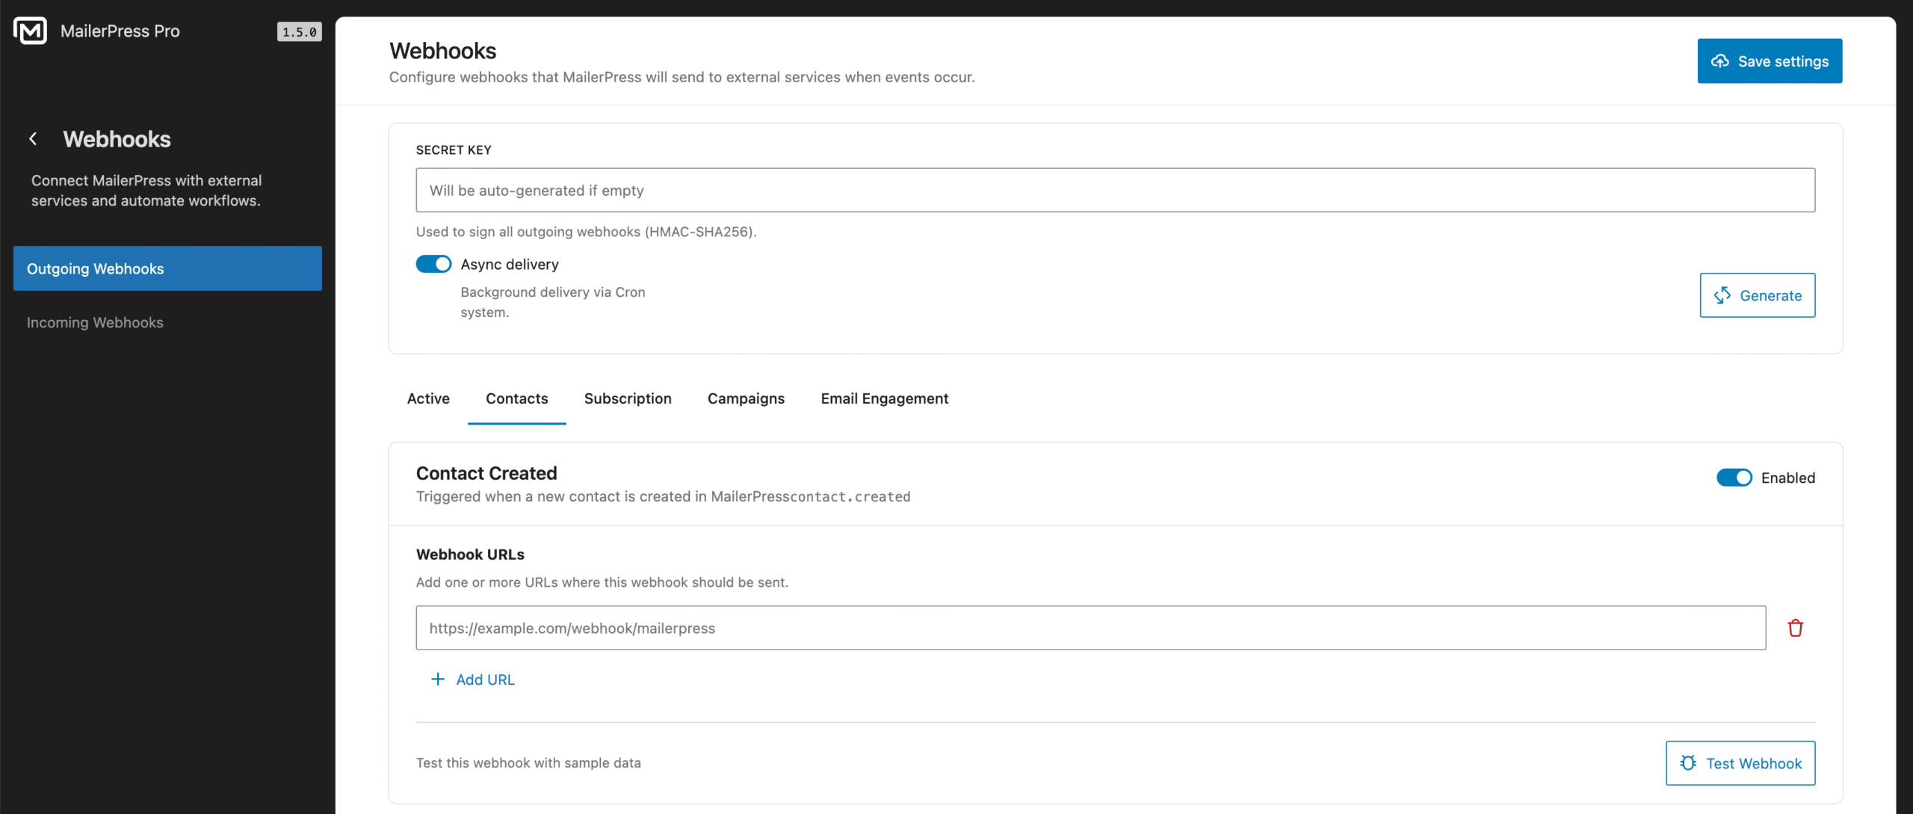The image size is (1913, 814).
Task: Toggle Async delivery off
Action: pos(433,264)
